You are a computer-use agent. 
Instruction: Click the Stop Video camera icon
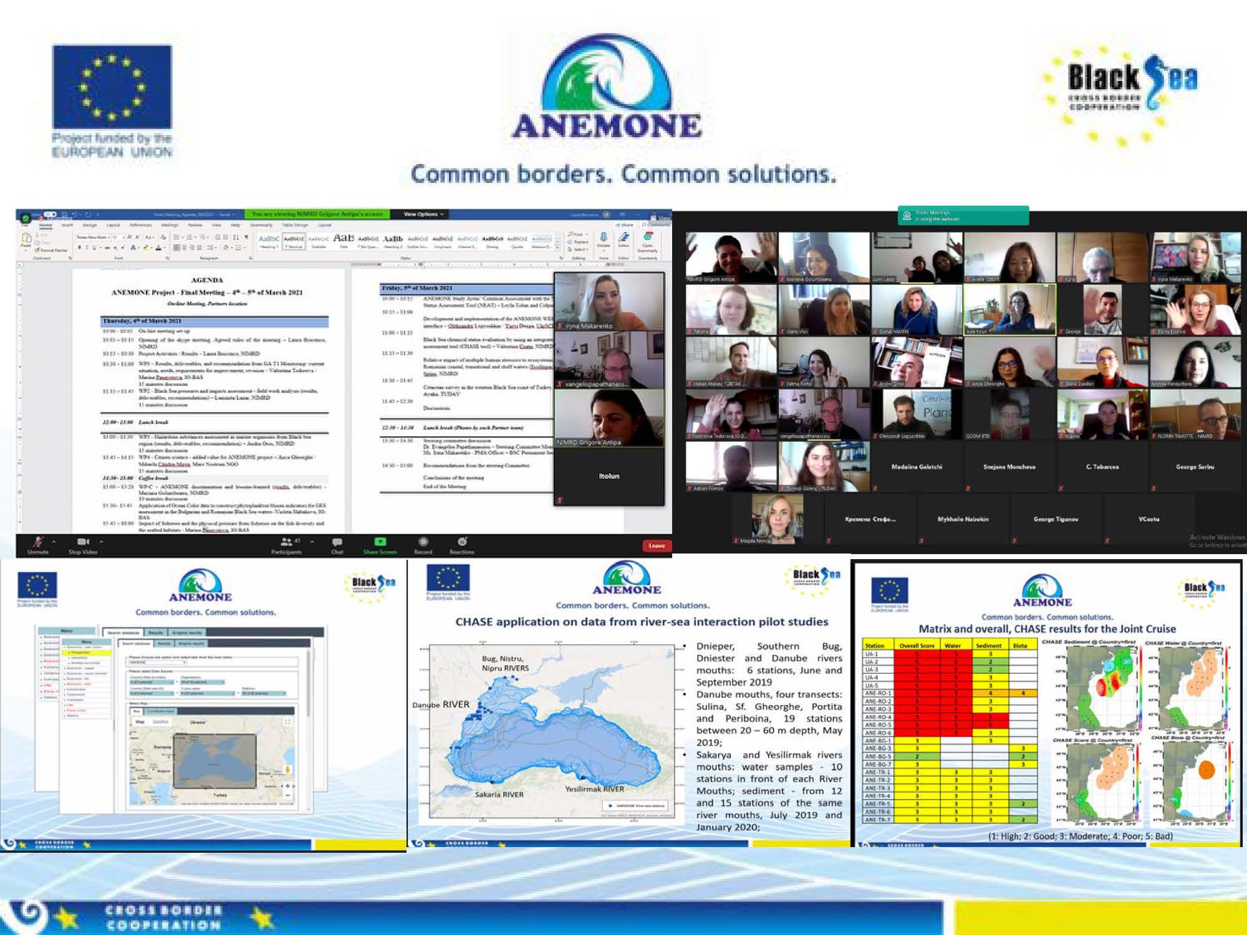(83, 542)
